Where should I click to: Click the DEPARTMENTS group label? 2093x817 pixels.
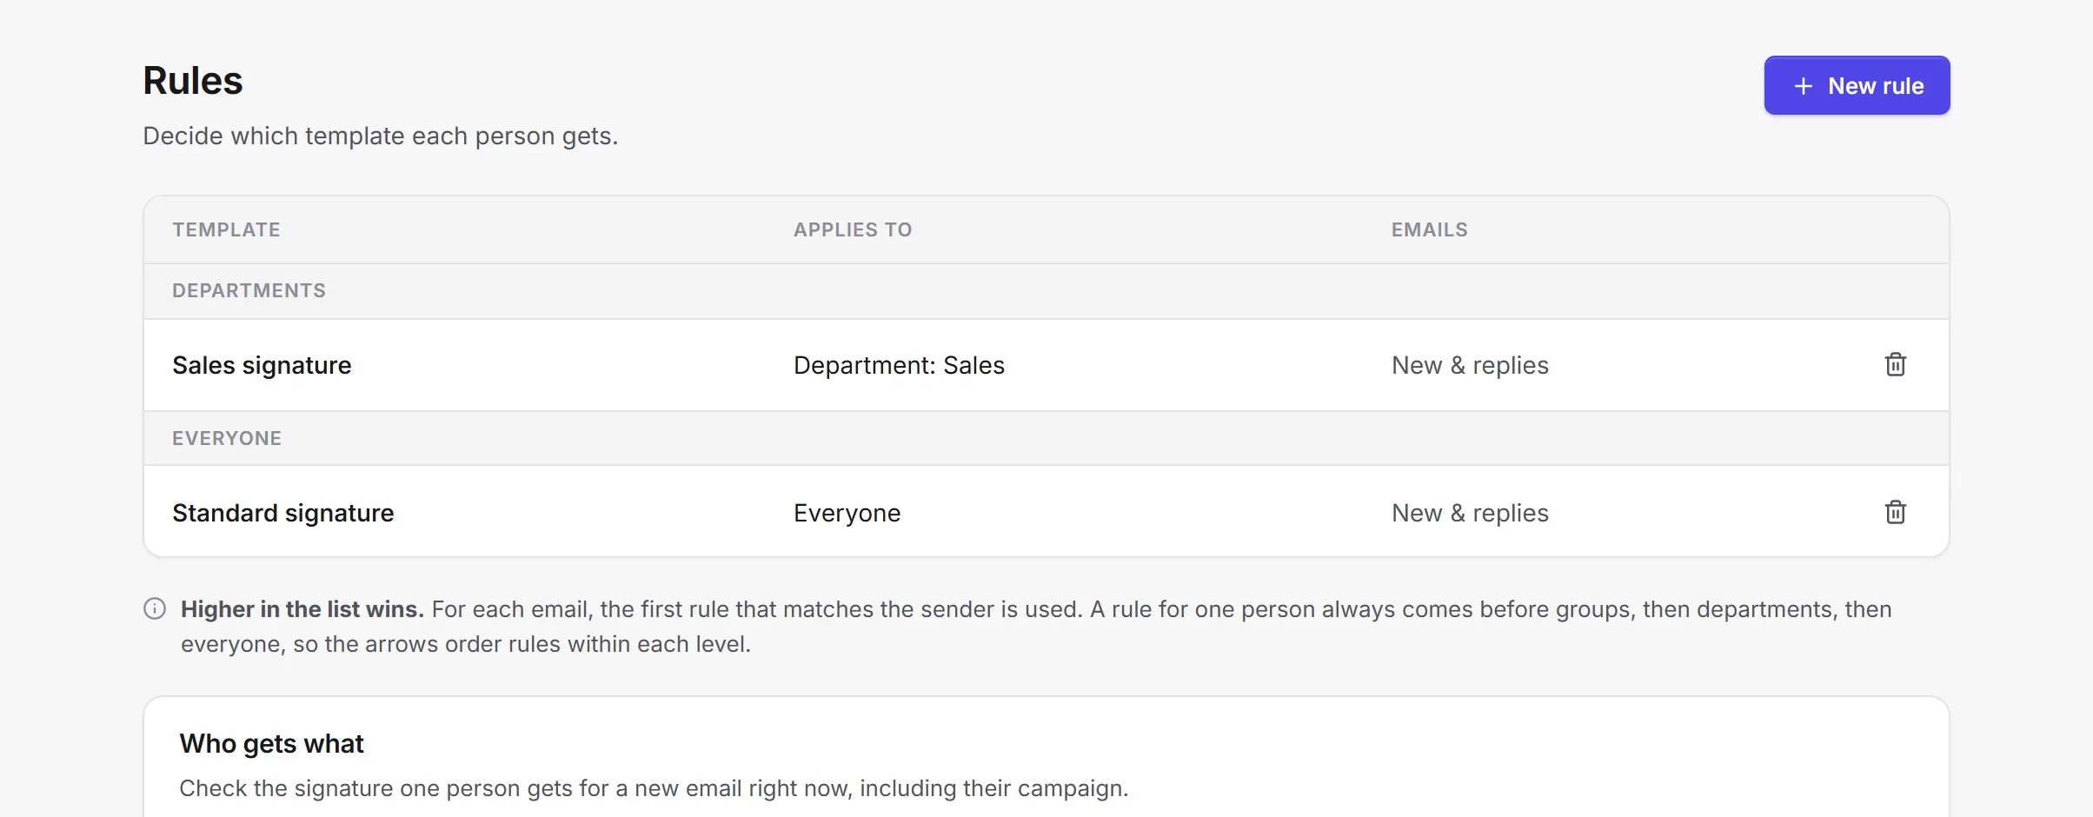[x=249, y=290]
